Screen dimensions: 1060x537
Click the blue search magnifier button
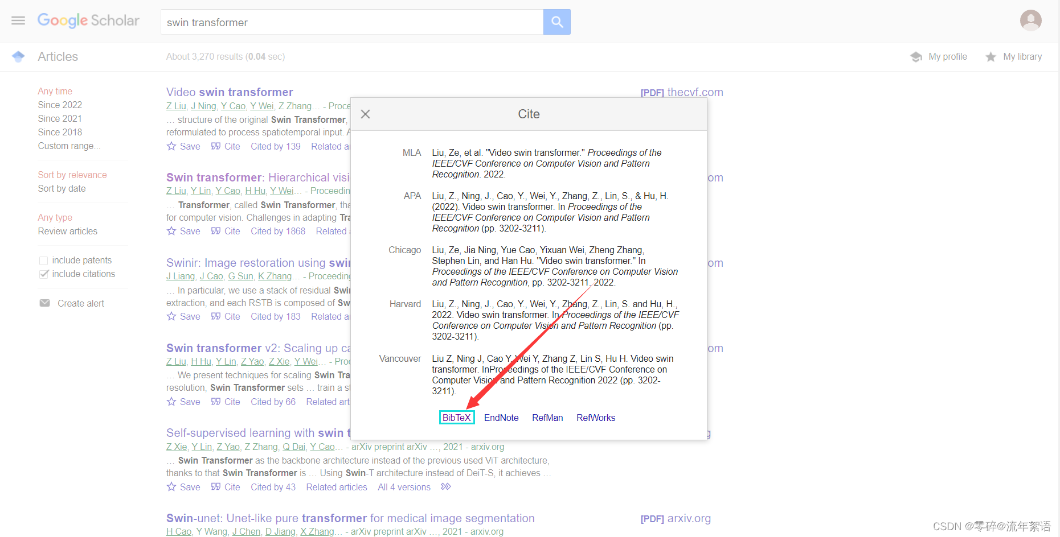[x=556, y=22]
